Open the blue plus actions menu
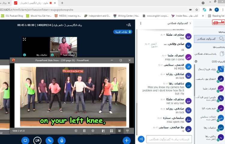225x144 pixels. [127, 140]
